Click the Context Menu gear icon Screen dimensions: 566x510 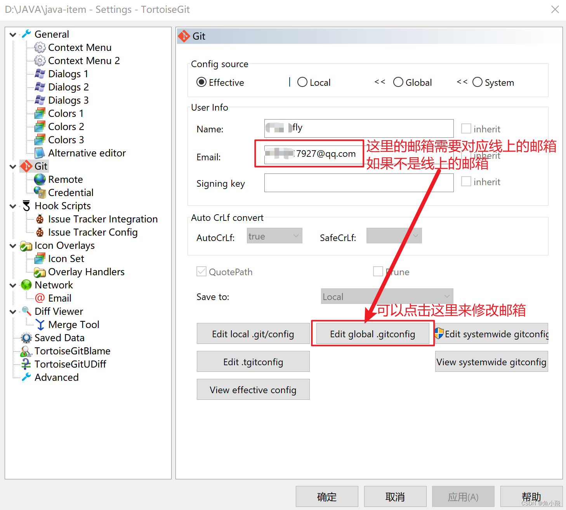pos(40,47)
